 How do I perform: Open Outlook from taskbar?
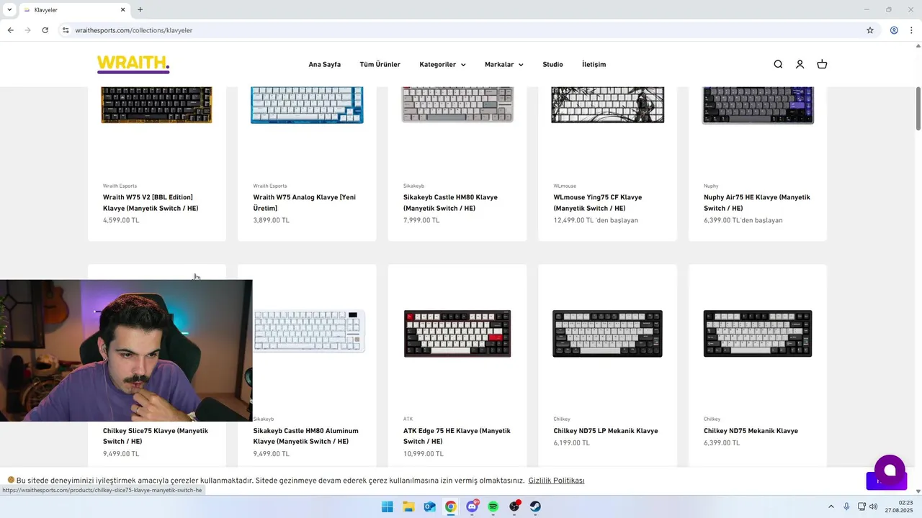point(429,506)
